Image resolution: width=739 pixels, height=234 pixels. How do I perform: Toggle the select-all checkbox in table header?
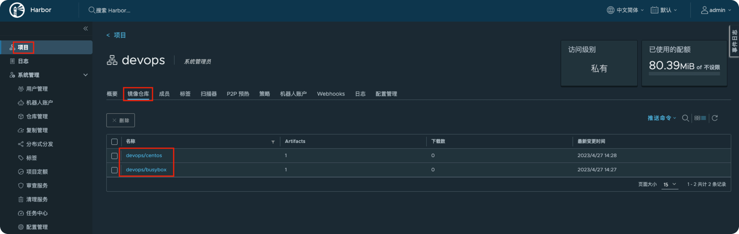[114, 142]
